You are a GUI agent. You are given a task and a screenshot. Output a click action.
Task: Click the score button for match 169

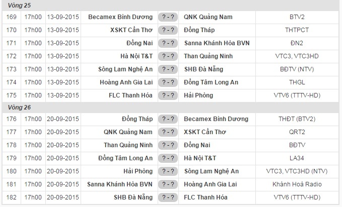tap(168, 17)
